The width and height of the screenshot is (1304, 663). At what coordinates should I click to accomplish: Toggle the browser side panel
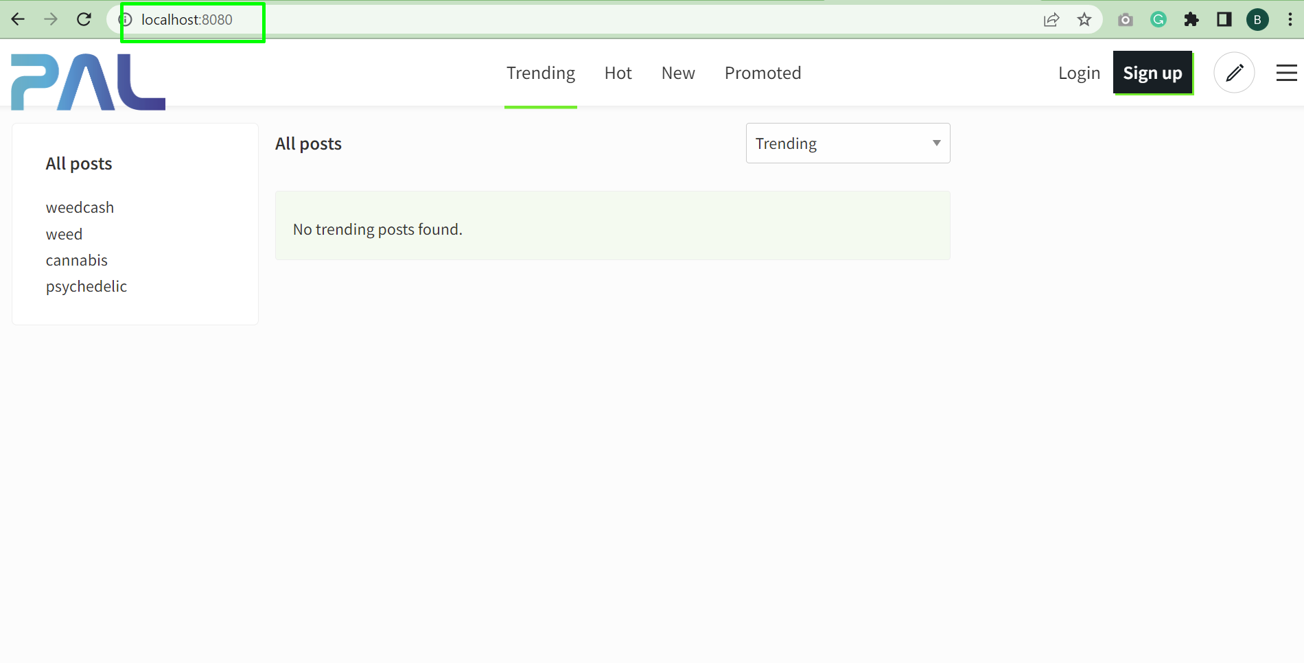1224,19
